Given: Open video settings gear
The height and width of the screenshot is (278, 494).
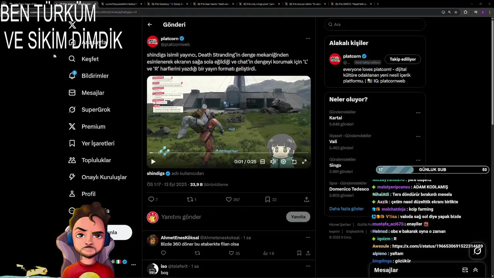Looking at the screenshot, I should [x=283, y=162].
